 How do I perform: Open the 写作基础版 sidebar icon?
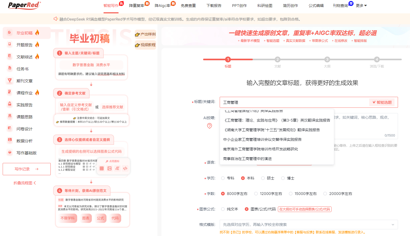point(10,152)
